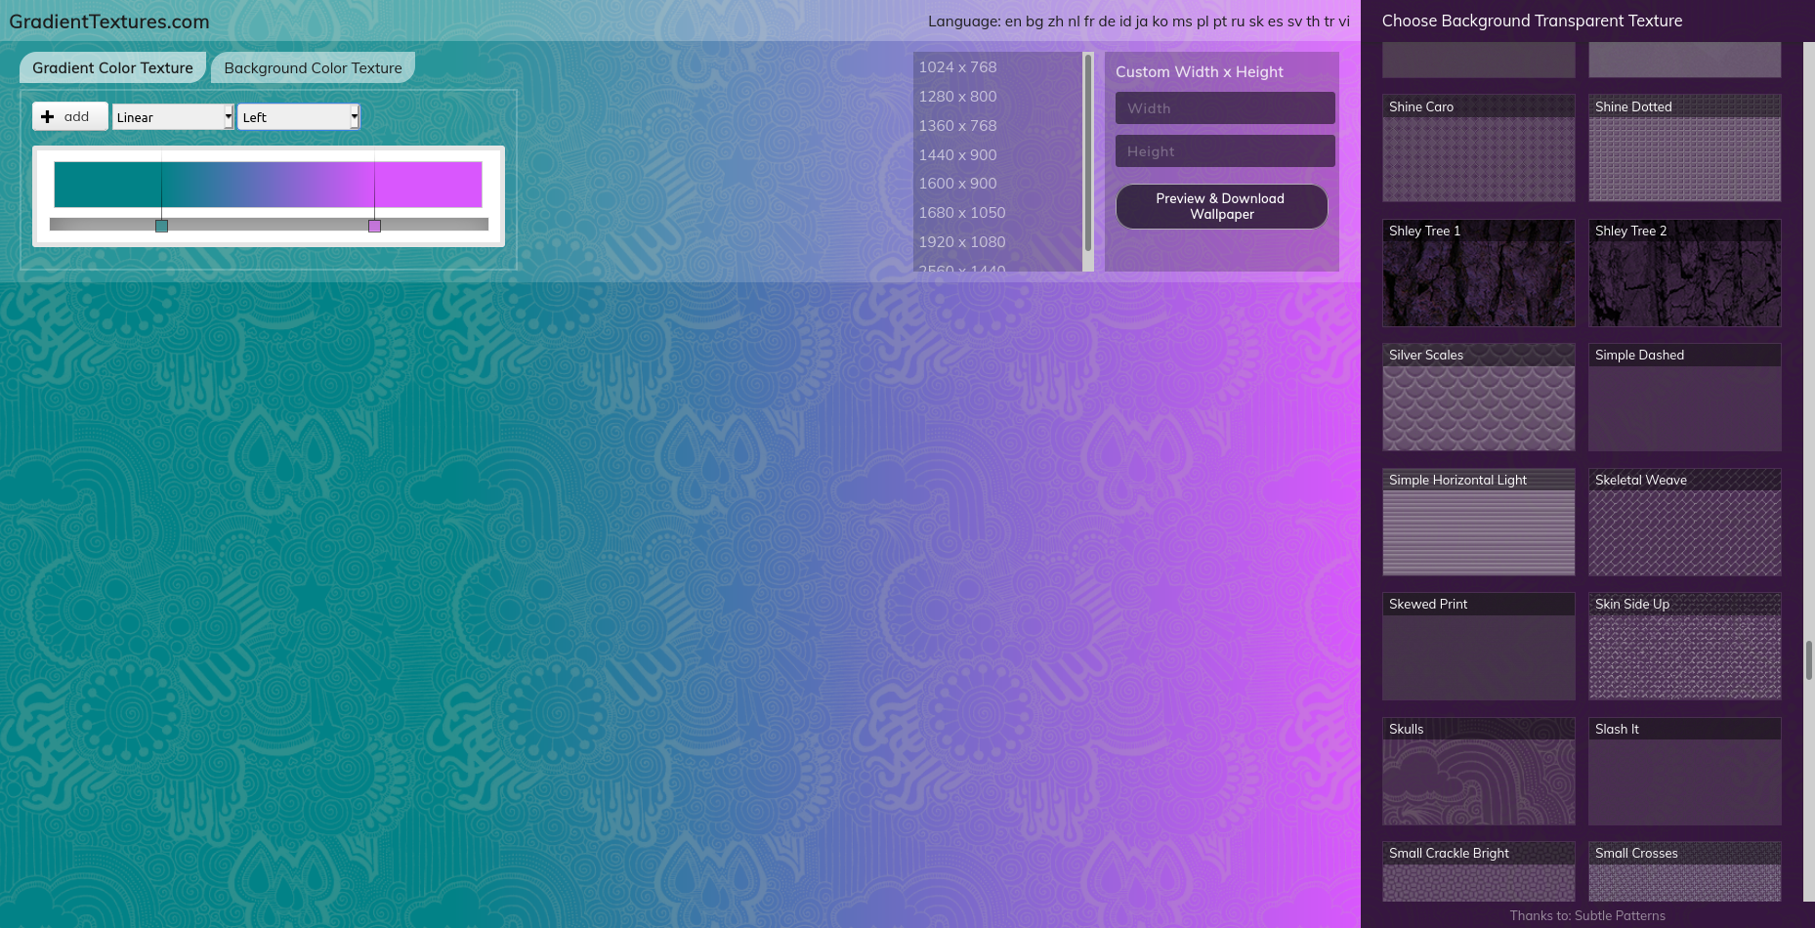The height and width of the screenshot is (928, 1815).
Task: Open the Linear gradient type dropdown
Action: click(x=172, y=116)
